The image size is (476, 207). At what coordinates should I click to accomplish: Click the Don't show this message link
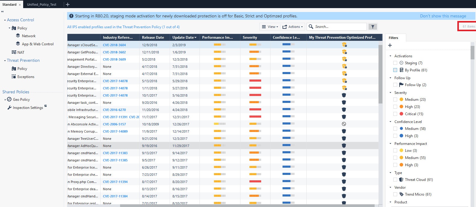point(443,16)
